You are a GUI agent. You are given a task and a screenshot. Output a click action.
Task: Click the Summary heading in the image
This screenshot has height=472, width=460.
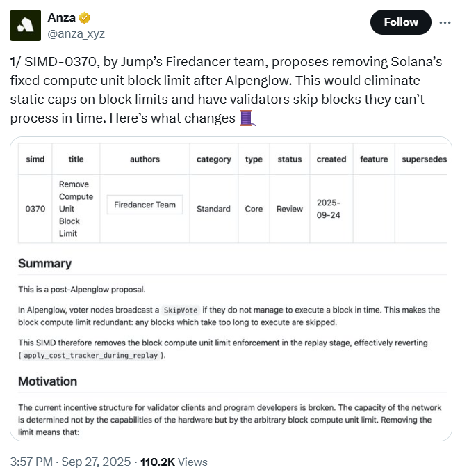[x=44, y=264]
